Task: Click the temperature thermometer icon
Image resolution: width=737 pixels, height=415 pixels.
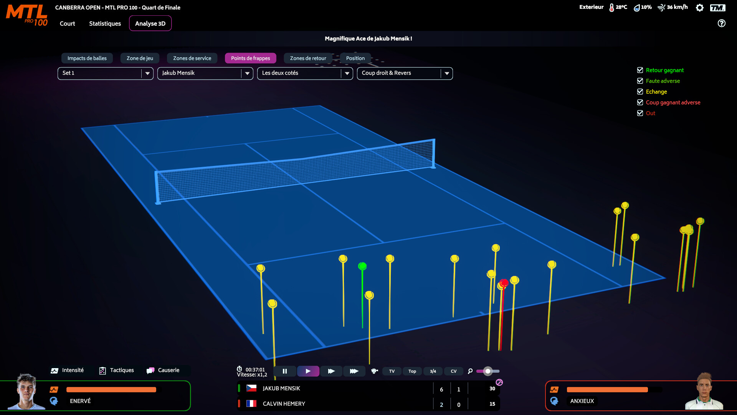Action: tap(611, 8)
